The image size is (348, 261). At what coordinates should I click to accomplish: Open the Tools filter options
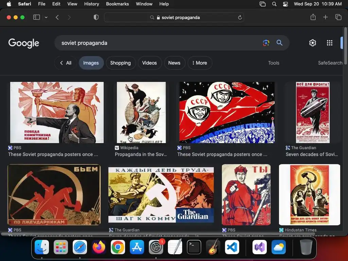click(274, 63)
